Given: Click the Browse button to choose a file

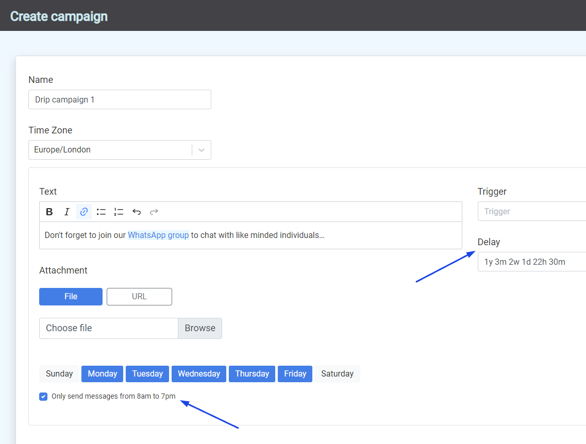Looking at the screenshot, I should tap(200, 328).
